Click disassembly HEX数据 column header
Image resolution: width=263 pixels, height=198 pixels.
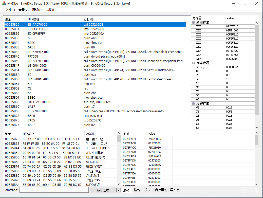tap(54, 19)
